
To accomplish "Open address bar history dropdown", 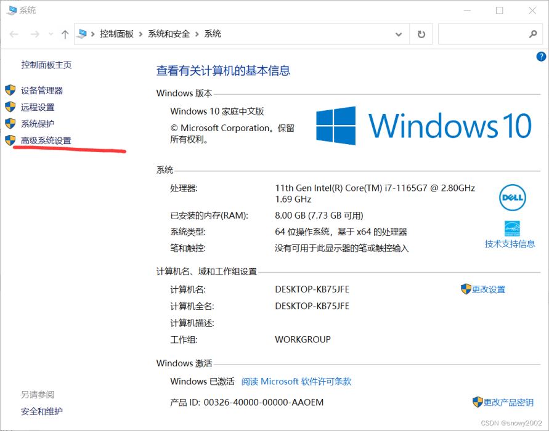I will [x=399, y=34].
